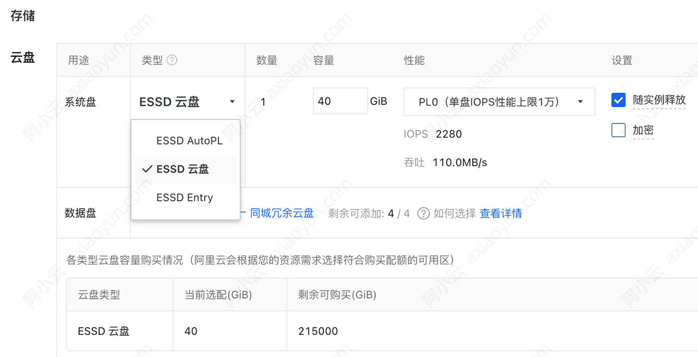
Task: Open the PL0 performance level dropdown
Action: pos(499,102)
